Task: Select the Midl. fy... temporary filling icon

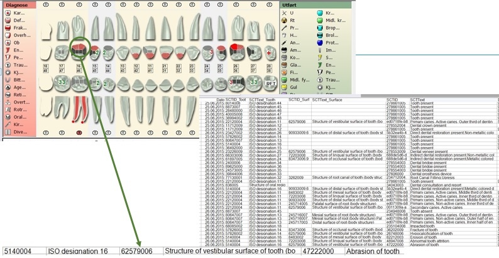Action: pyautogui.click(x=285, y=80)
